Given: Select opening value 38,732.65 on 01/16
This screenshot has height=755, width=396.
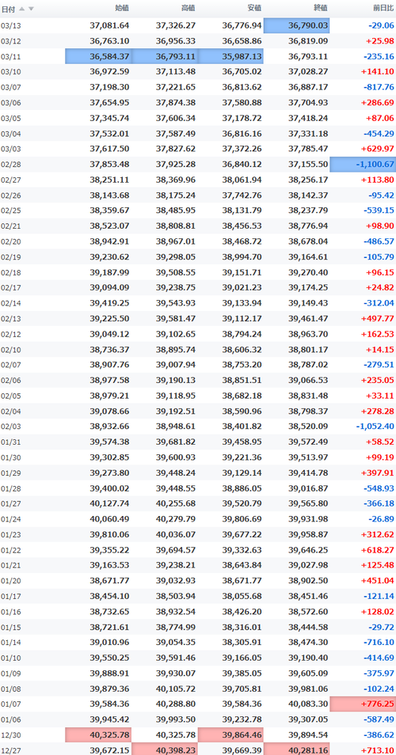Looking at the screenshot, I should (109, 611).
